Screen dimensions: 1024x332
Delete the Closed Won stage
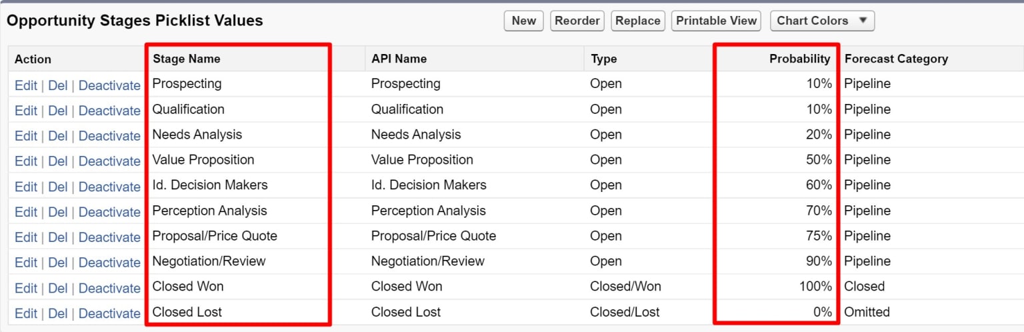[x=58, y=288]
